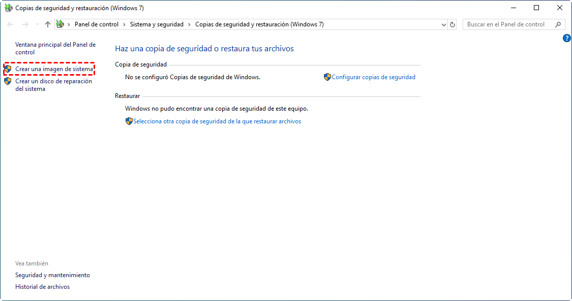The image size is (572, 301).
Task: Expand chevron after Panel de control breadcrumb
Action: point(125,24)
